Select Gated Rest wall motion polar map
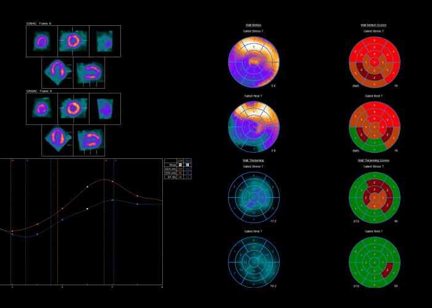The width and height of the screenshot is (432, 308). [x=254, y=127]
